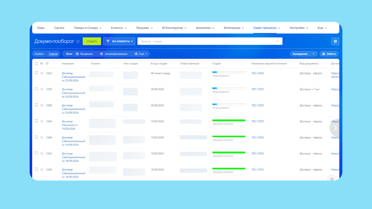
Task: Open Договор Сублицензионный от 23.09.2024
Action: coord(73,77)
